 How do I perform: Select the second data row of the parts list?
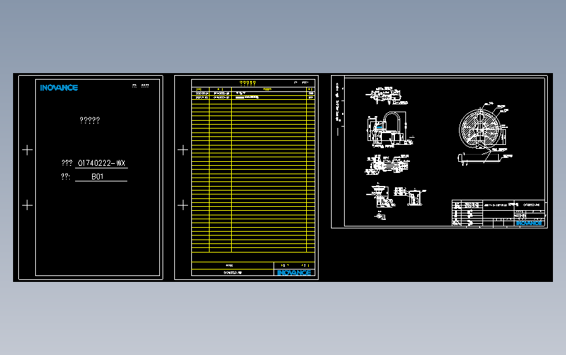[253, 97]
